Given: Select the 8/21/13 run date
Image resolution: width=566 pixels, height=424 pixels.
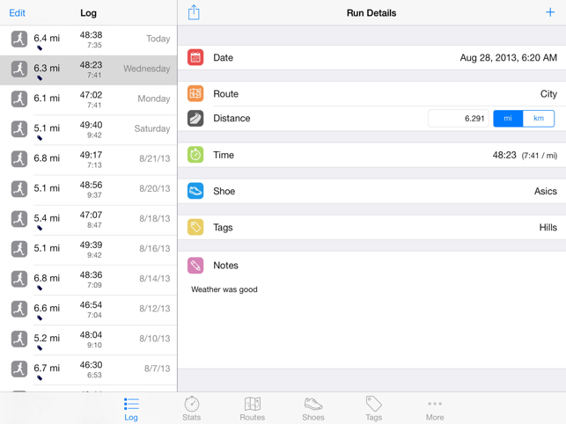Looking at the screenshot, I should click(155, 158).
